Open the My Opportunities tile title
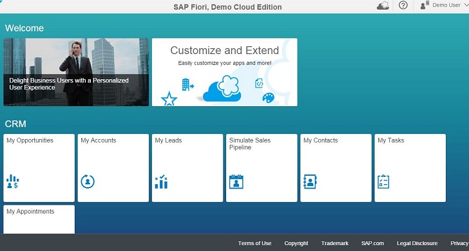Viewport: 469px width, 251px height. 30,140
